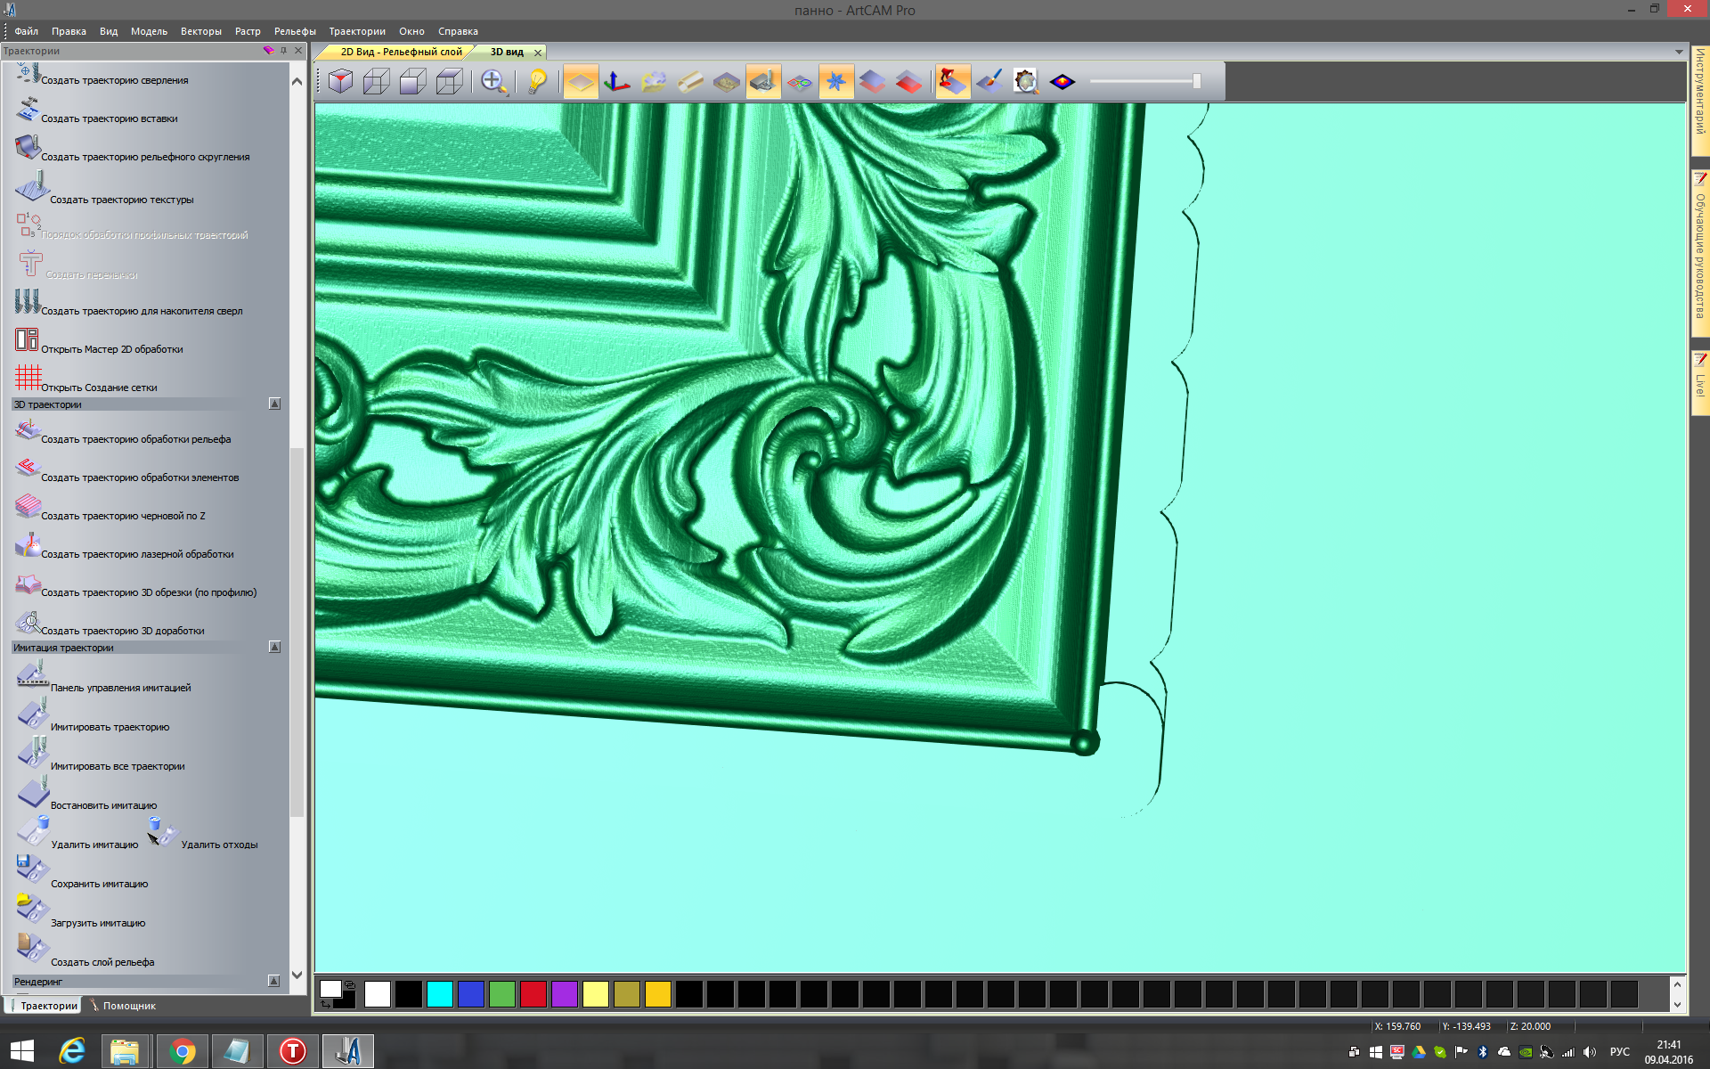
Task: Open the Помощник panel tab
Action: pos(128,1006)
